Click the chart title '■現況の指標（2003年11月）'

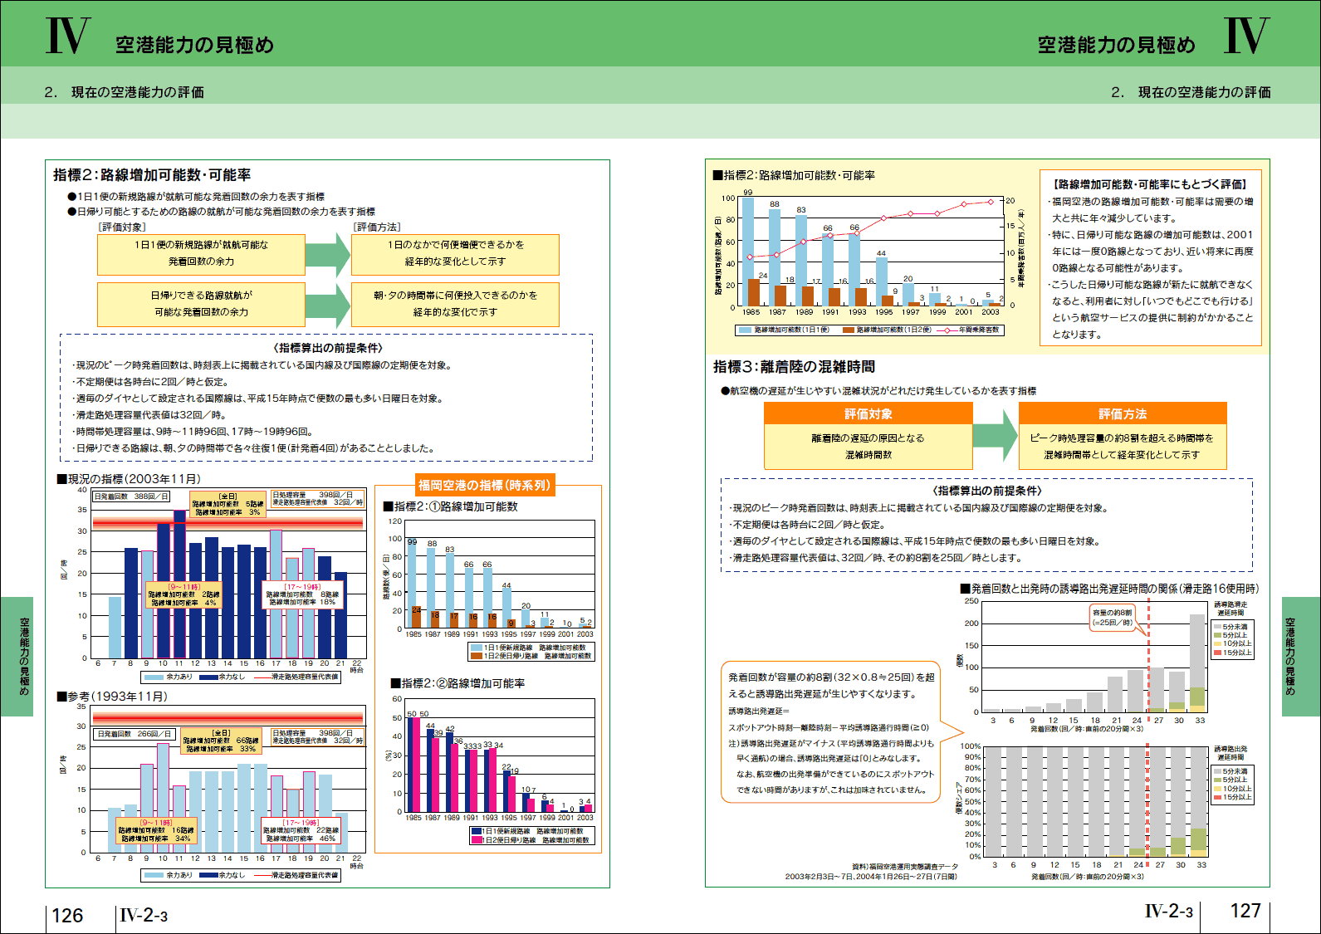129,479
